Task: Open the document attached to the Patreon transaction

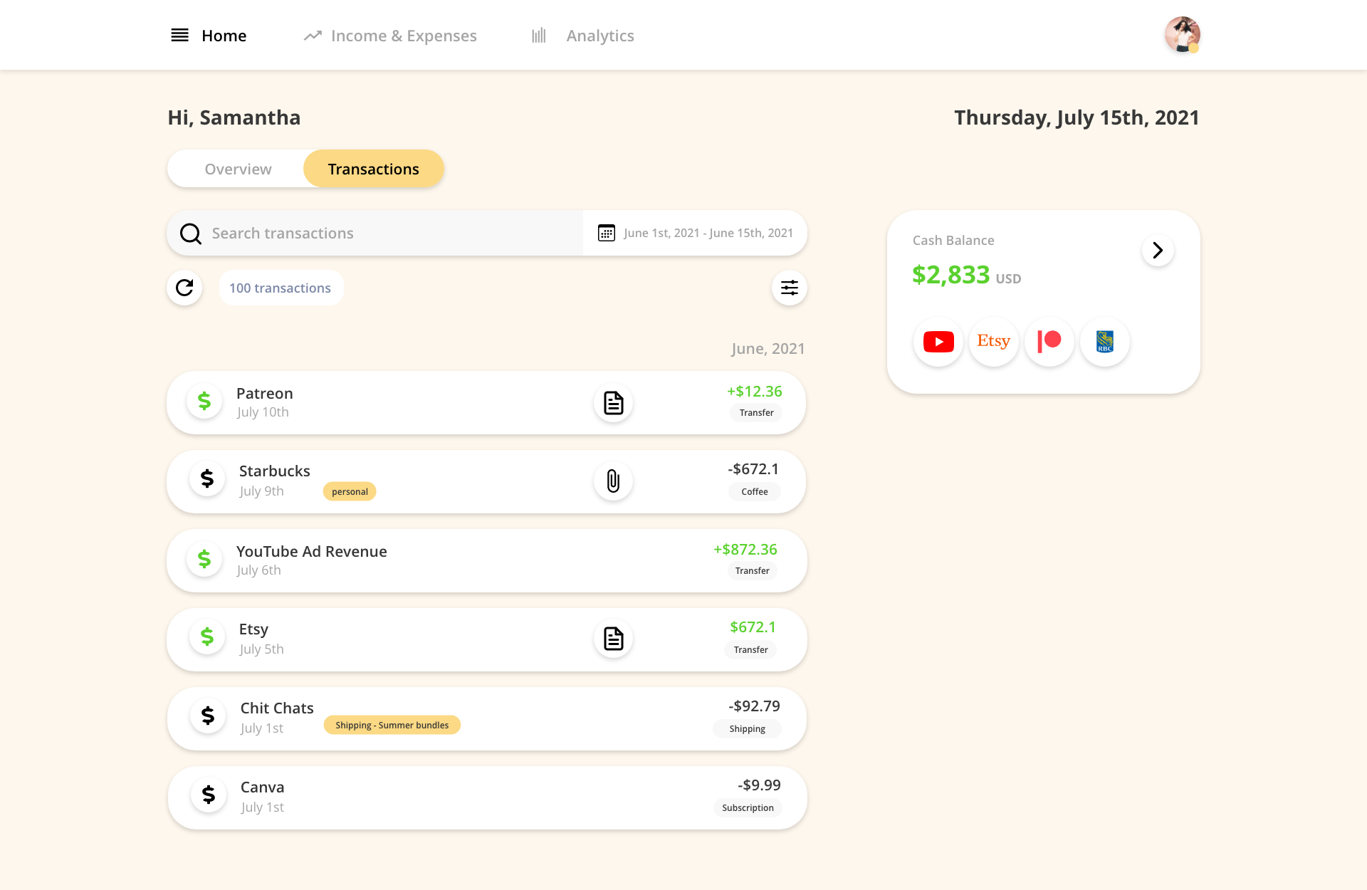Action: pyautogui.click(x=613, y=402)
